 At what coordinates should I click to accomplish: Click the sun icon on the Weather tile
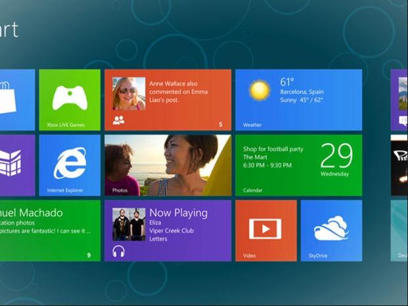point(259,90)
